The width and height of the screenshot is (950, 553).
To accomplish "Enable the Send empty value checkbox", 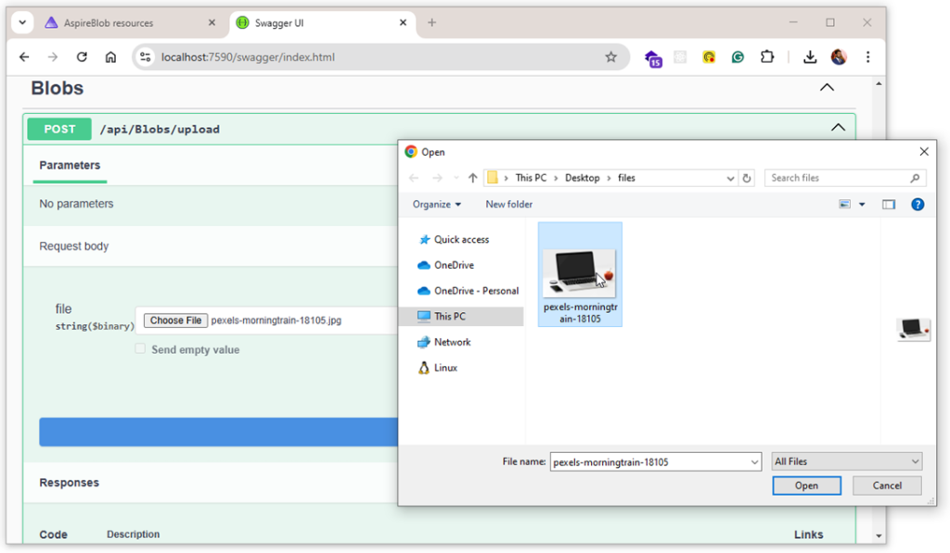I will (140, 349).
